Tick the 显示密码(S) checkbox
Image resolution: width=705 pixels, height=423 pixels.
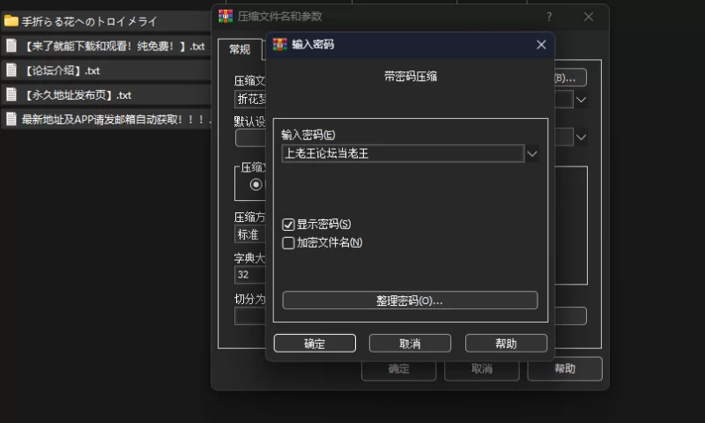tap(288, 225)
